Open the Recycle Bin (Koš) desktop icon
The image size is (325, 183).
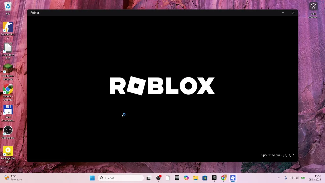click(x=8, y=8)
